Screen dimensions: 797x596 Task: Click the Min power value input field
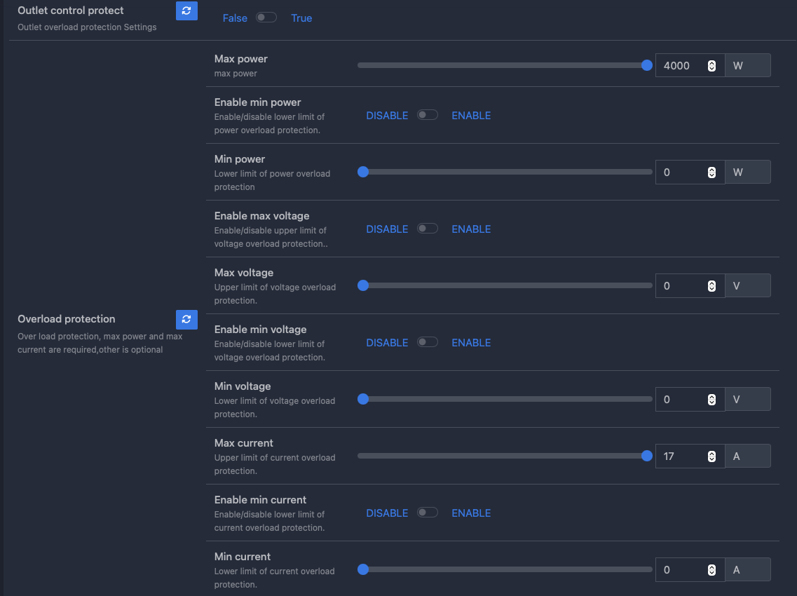pyautogui.click(x=690, y=172)
